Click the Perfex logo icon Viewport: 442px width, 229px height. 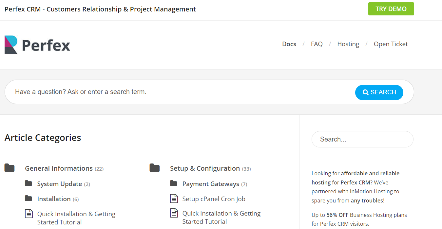coord(11,45)
